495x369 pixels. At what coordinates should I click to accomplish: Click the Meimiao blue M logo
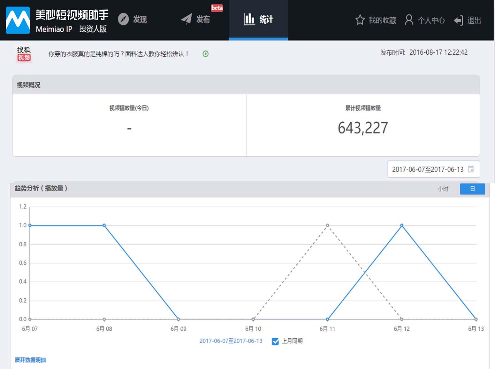(x=18, y=20)
